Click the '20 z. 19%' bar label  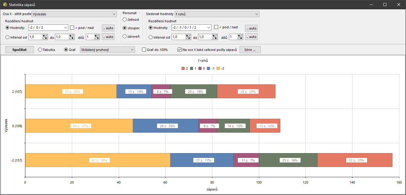pos(195,92)
